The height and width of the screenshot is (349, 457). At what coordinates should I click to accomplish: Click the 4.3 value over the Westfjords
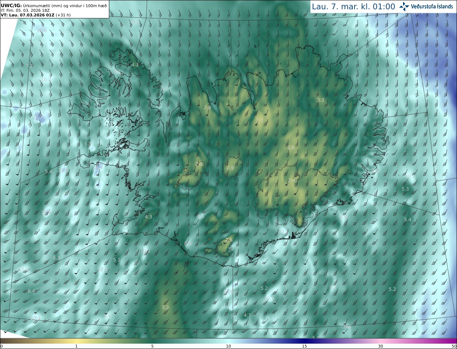(x=135, y=65)
